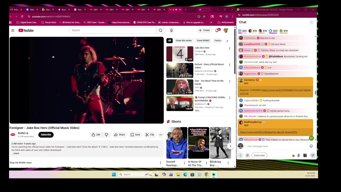Click the YouTube address bar URL
The height and width of the screenshot is (192, 341).
point(51,17)
